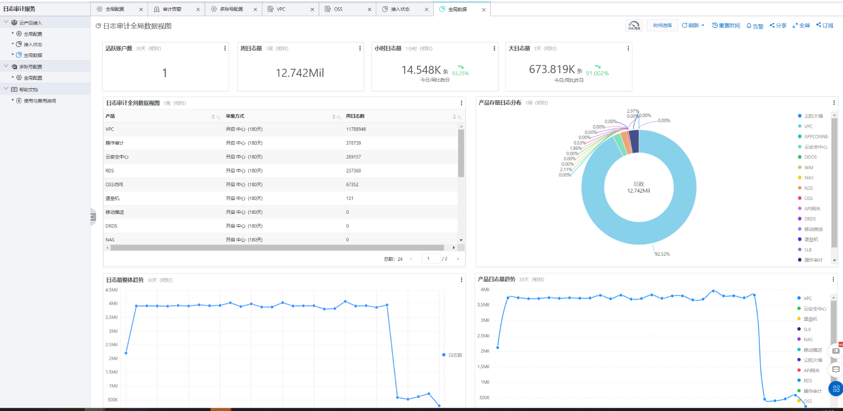
Task: Toggle APPCONNECT in the pie chart legend
Action: coord(813,137)
